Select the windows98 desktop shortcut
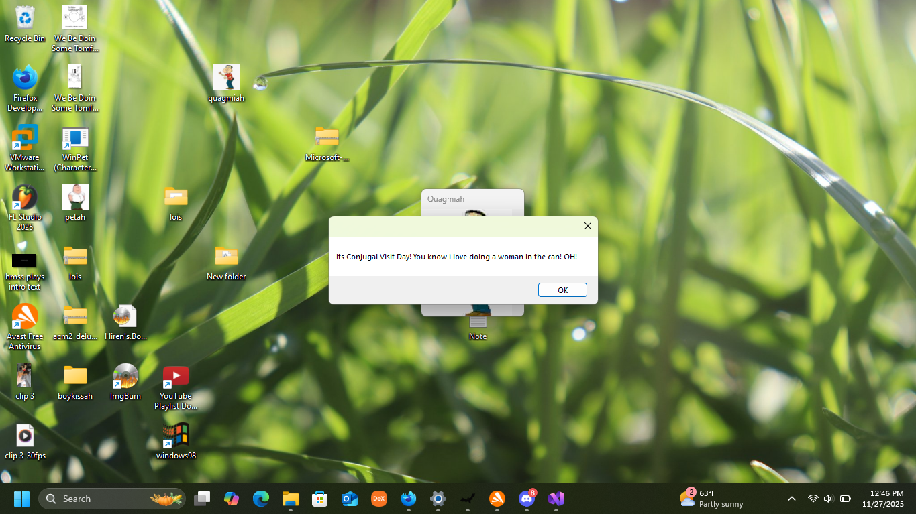This screenshot has width=916, height=514. [176, 441]
